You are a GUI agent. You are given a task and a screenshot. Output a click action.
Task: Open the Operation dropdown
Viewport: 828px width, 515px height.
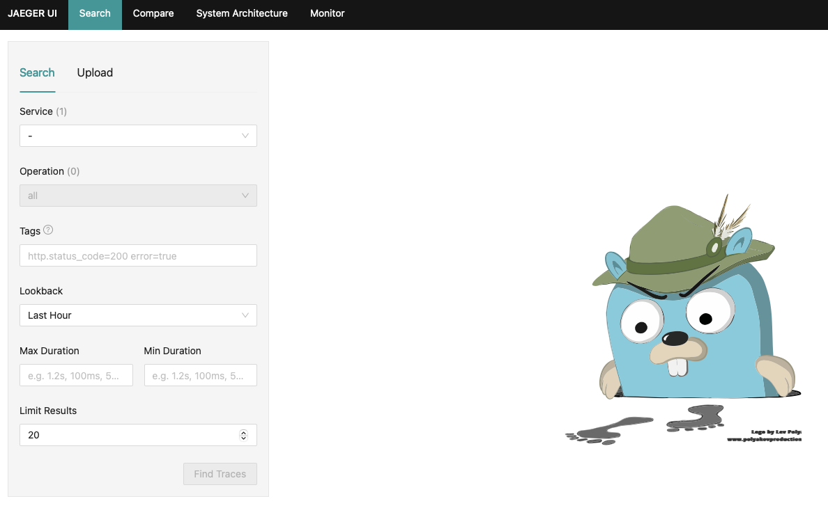click(138, 196)
